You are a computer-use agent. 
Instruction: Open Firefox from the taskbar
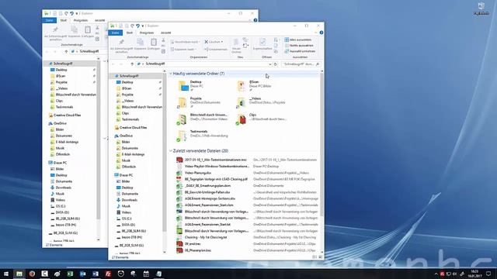[x=32, y=274]
